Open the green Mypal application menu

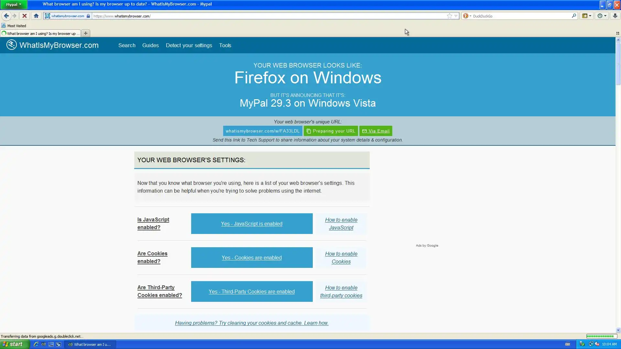click(14, 5)
